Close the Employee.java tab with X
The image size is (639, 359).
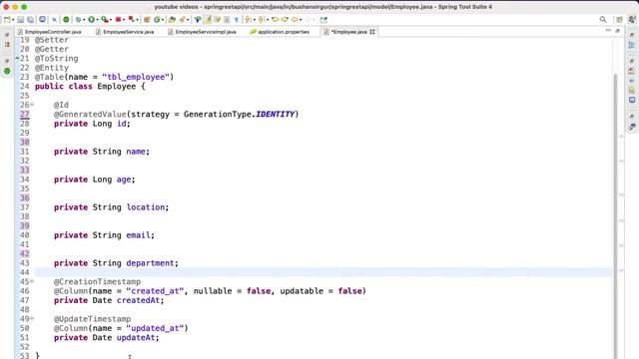click(x=372, y=32)
